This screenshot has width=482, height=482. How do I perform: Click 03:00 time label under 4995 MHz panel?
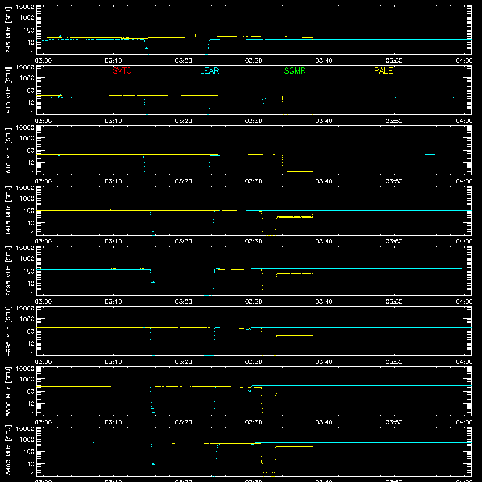click(x=43, y=362)
